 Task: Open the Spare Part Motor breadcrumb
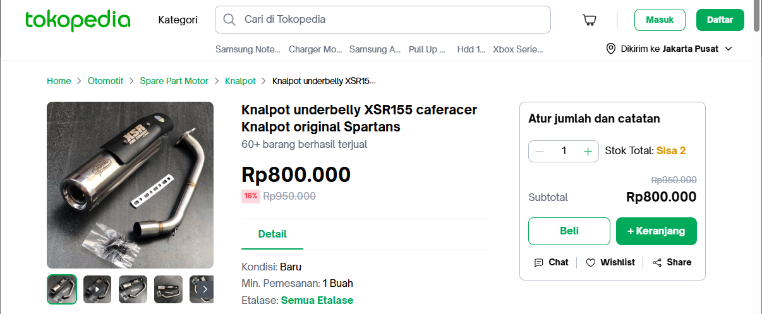pos(174,81)
